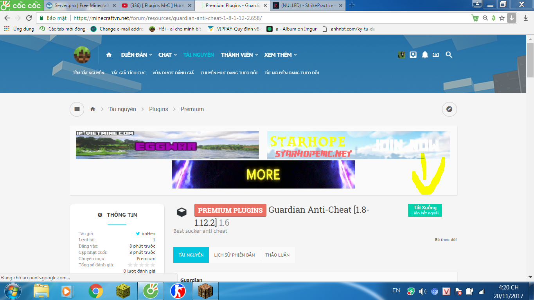
Task: Click the volume speaker tray icon
Action: coord(423,291)
